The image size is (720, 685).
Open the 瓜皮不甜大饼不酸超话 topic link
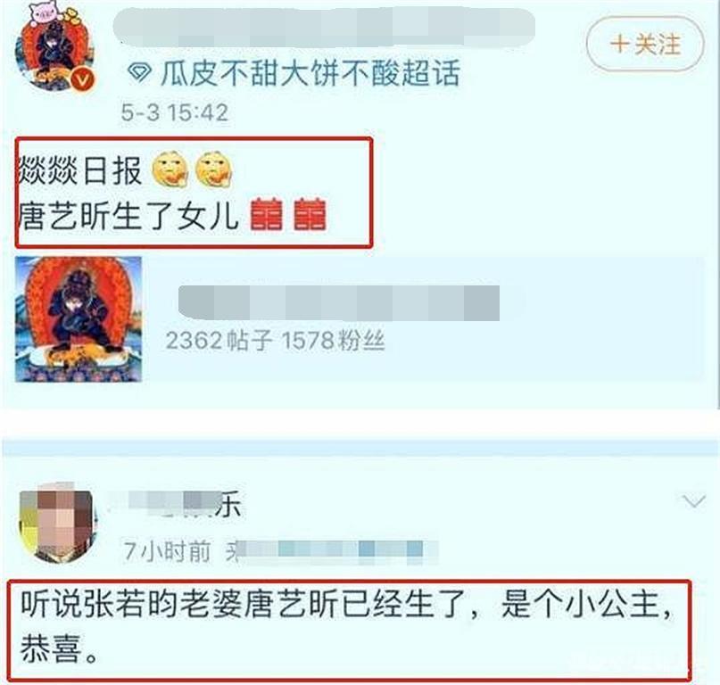(310, 73)
